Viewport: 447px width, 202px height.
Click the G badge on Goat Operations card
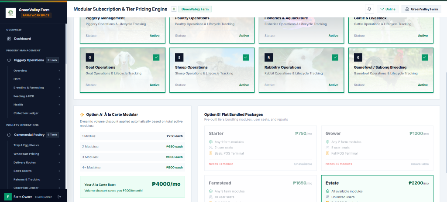[x=90, y=57]
